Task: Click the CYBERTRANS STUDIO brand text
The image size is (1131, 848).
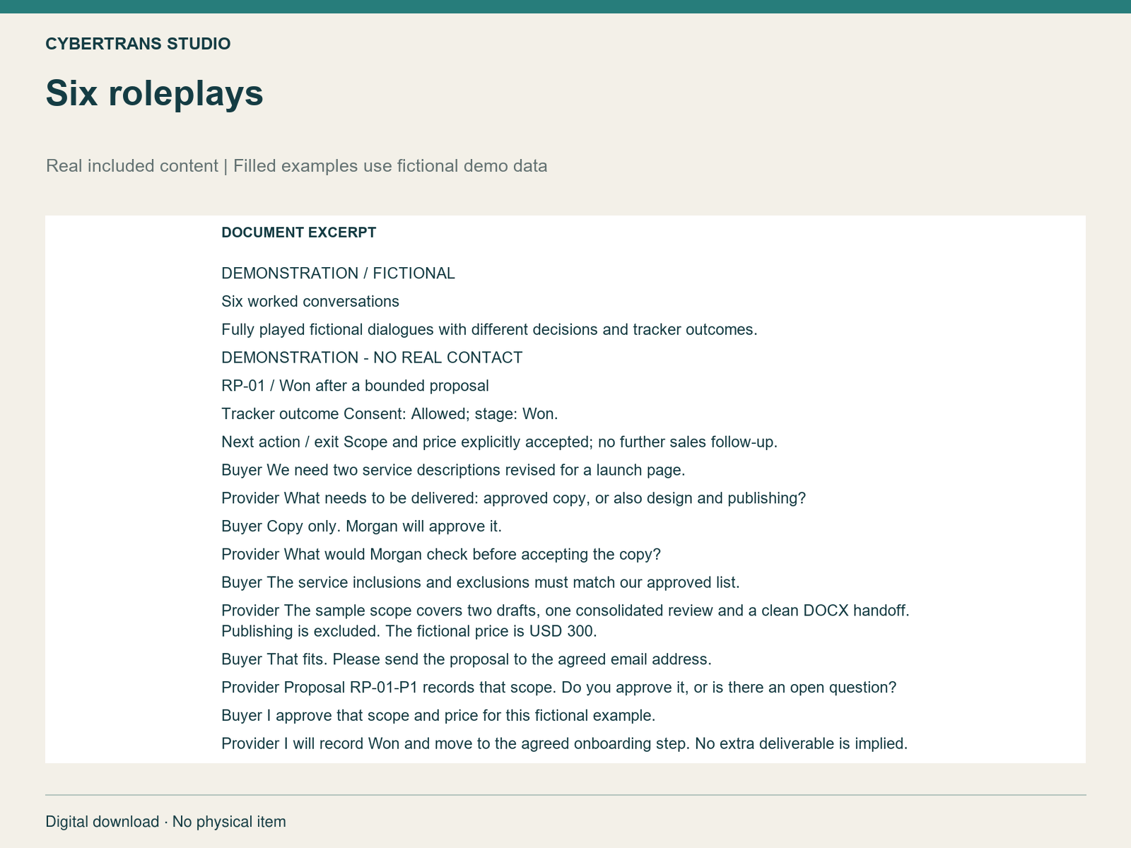Action: (x=138, y=44)
